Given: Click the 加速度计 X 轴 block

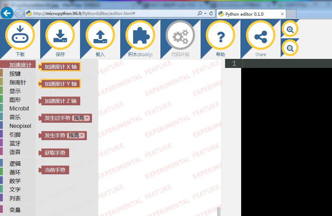Looking at the screenshot, I should (60, 67).
